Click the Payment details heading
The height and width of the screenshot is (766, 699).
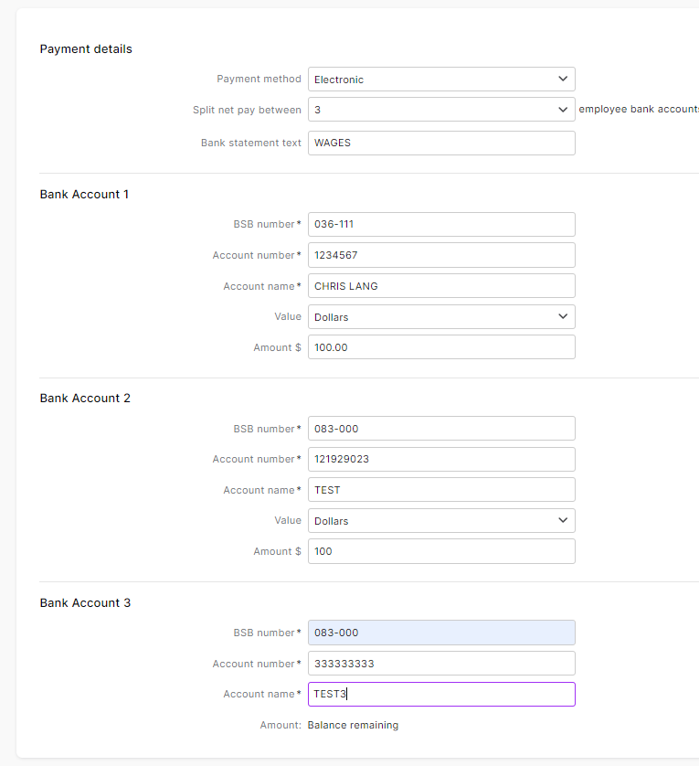click(x=86, y=49)
